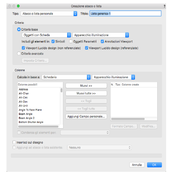Screen dimensions: 175x173
Task: Click the Annulla button
Action: pyautogui.click(x=137, y=165)
